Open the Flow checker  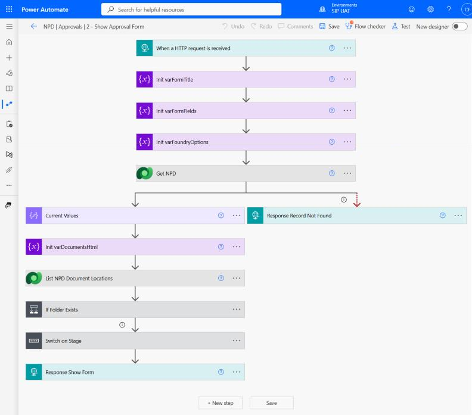coord(365,26)
